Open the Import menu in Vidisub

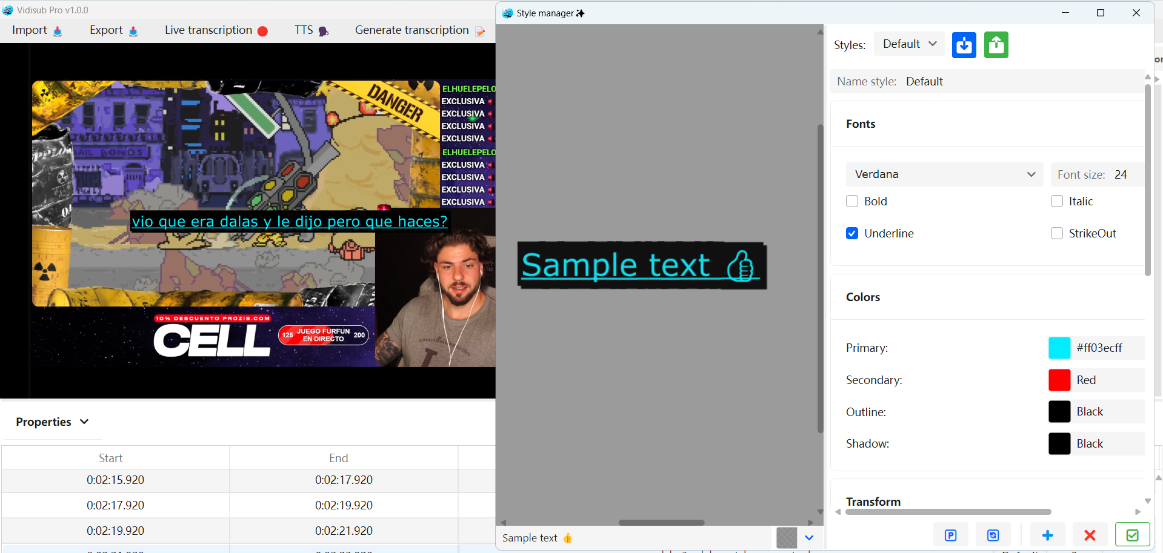(37, 30)
